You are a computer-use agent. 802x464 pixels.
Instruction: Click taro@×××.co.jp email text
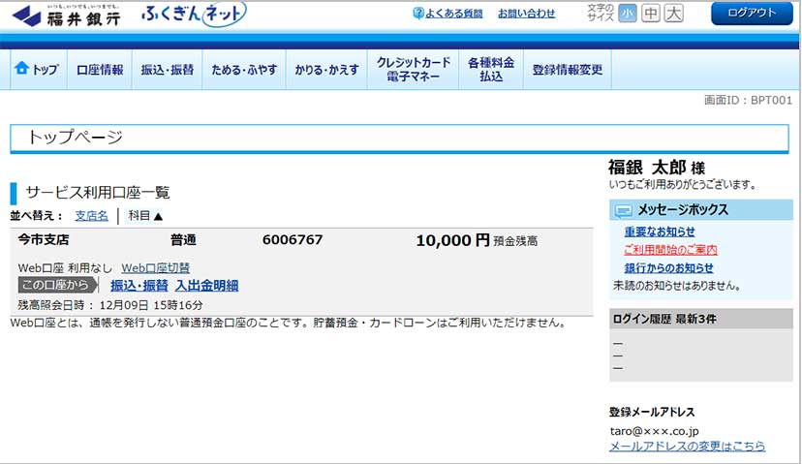(x=654, y=431)
